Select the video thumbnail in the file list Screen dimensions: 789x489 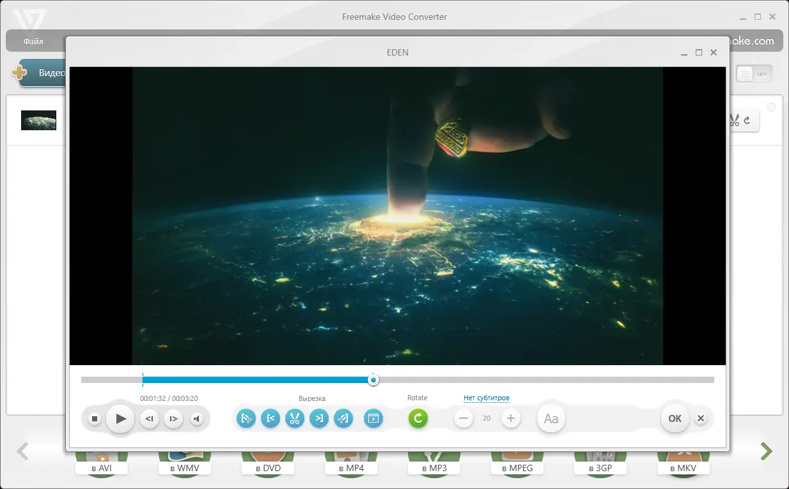tap(38, 120)
